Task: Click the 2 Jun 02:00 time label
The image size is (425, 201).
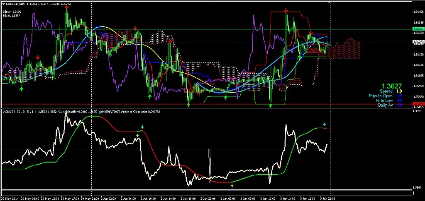Action: click(x=109, y=199)
